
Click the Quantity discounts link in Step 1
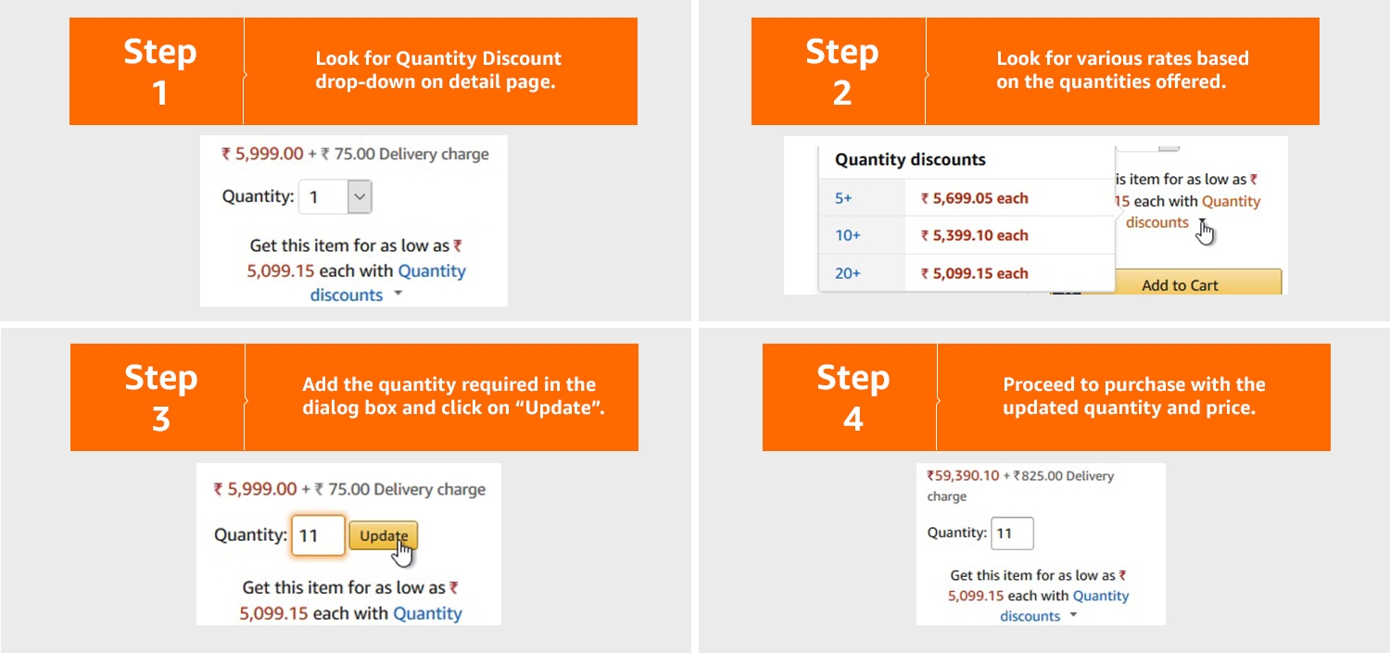coord(432,270)
